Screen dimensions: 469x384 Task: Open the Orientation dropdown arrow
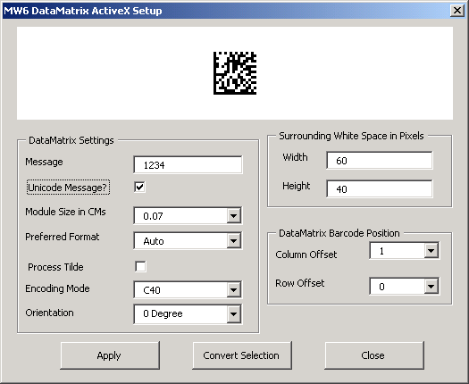[x=234, y=314]
